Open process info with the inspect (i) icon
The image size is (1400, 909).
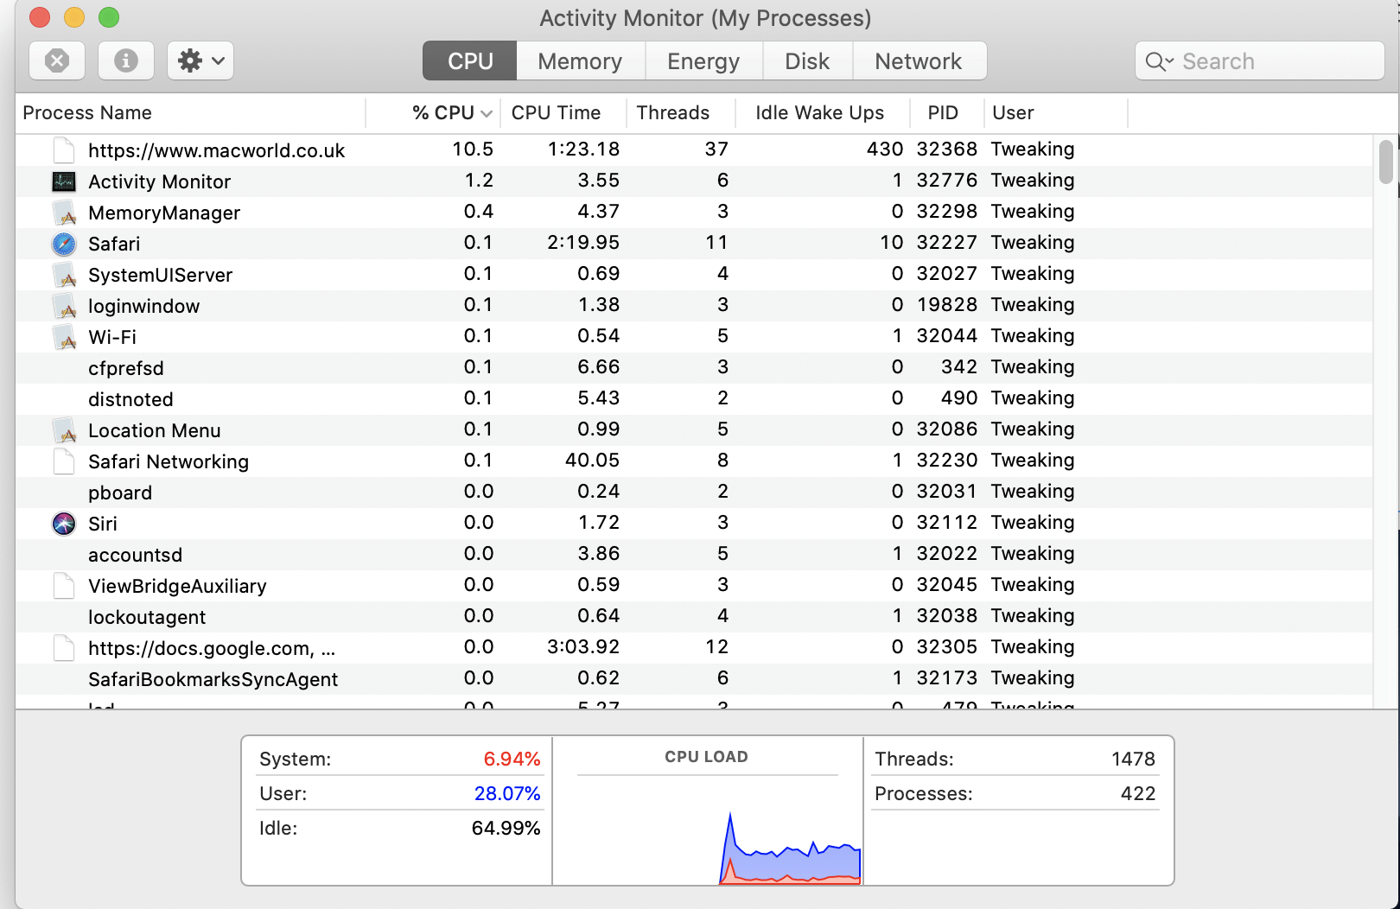click(125, 60)
